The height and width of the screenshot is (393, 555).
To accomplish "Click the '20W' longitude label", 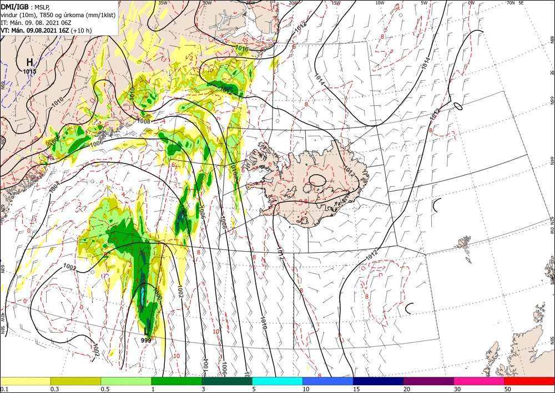I will coord(292,3).
